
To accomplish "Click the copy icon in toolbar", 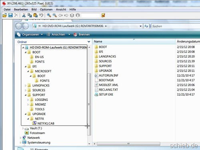I will (x=30, y=15).
